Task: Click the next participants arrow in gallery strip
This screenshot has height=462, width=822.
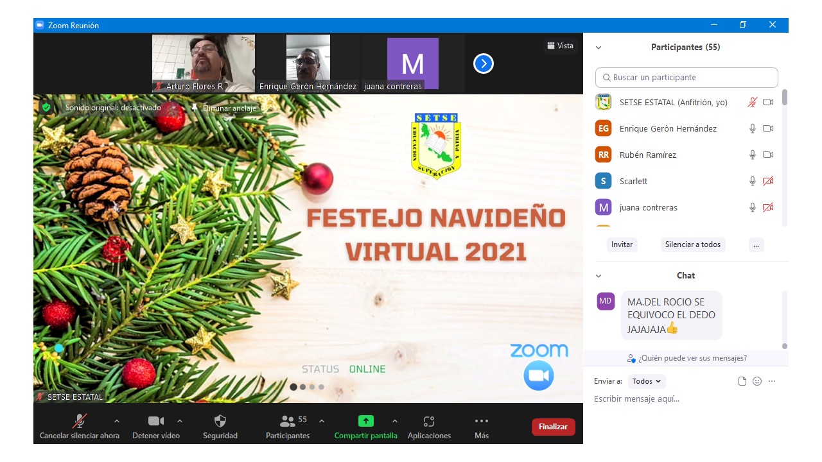Action: pyautogui.click(x=484, y=64)
